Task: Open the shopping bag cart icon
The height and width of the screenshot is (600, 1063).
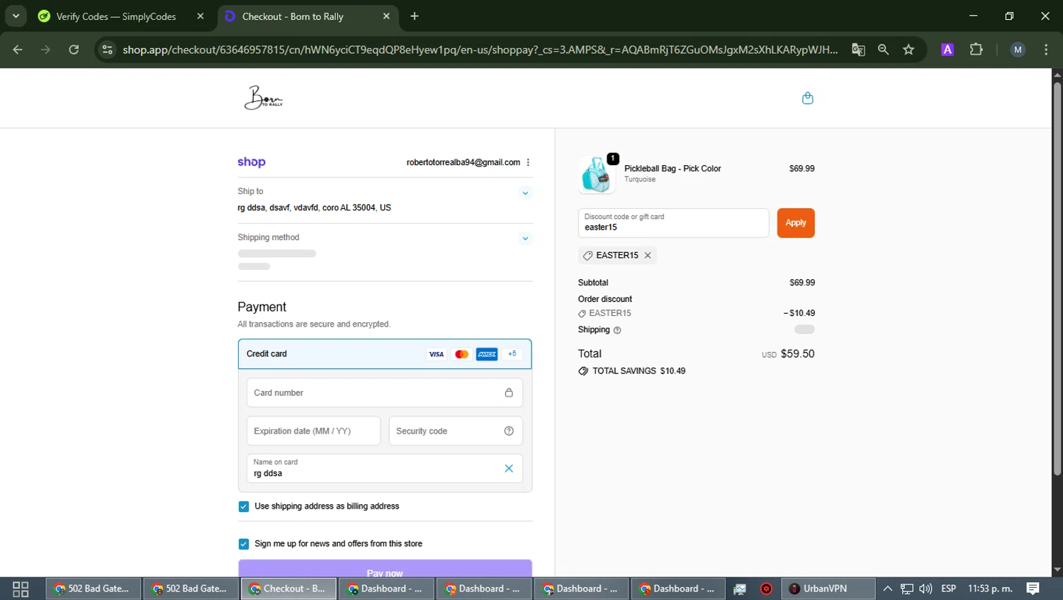Action: coord(807,98)
